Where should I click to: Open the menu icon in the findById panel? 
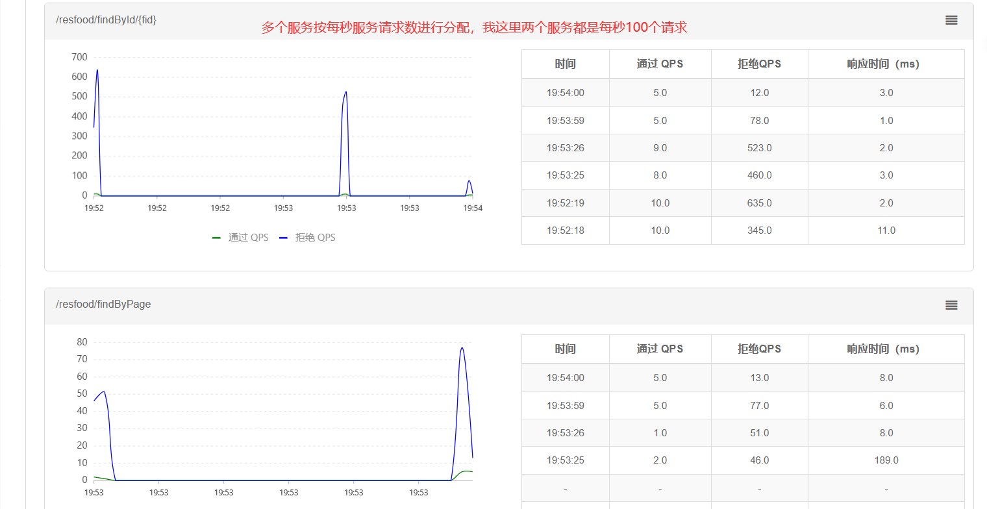[951, 20]
